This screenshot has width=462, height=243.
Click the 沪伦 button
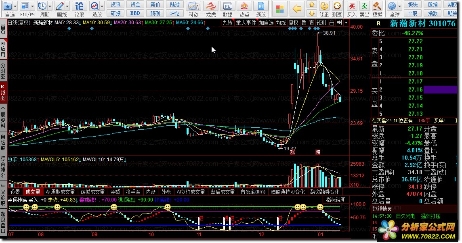[175, 13]
